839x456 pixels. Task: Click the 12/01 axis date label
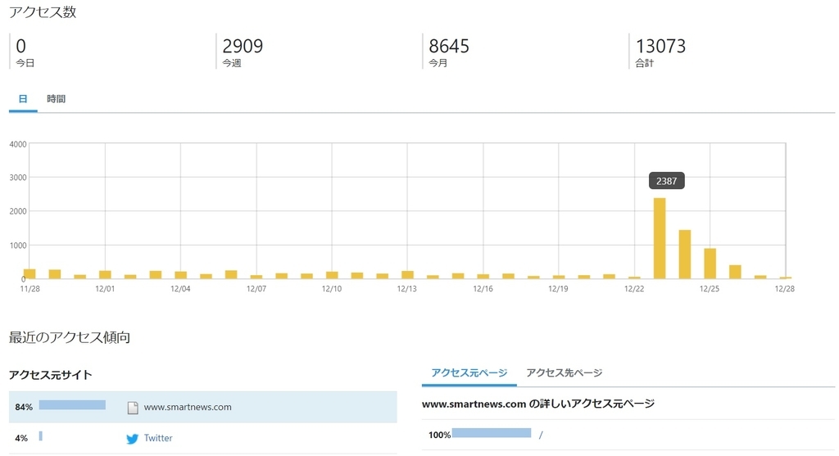pyautogui.click(x=105, y=289)
